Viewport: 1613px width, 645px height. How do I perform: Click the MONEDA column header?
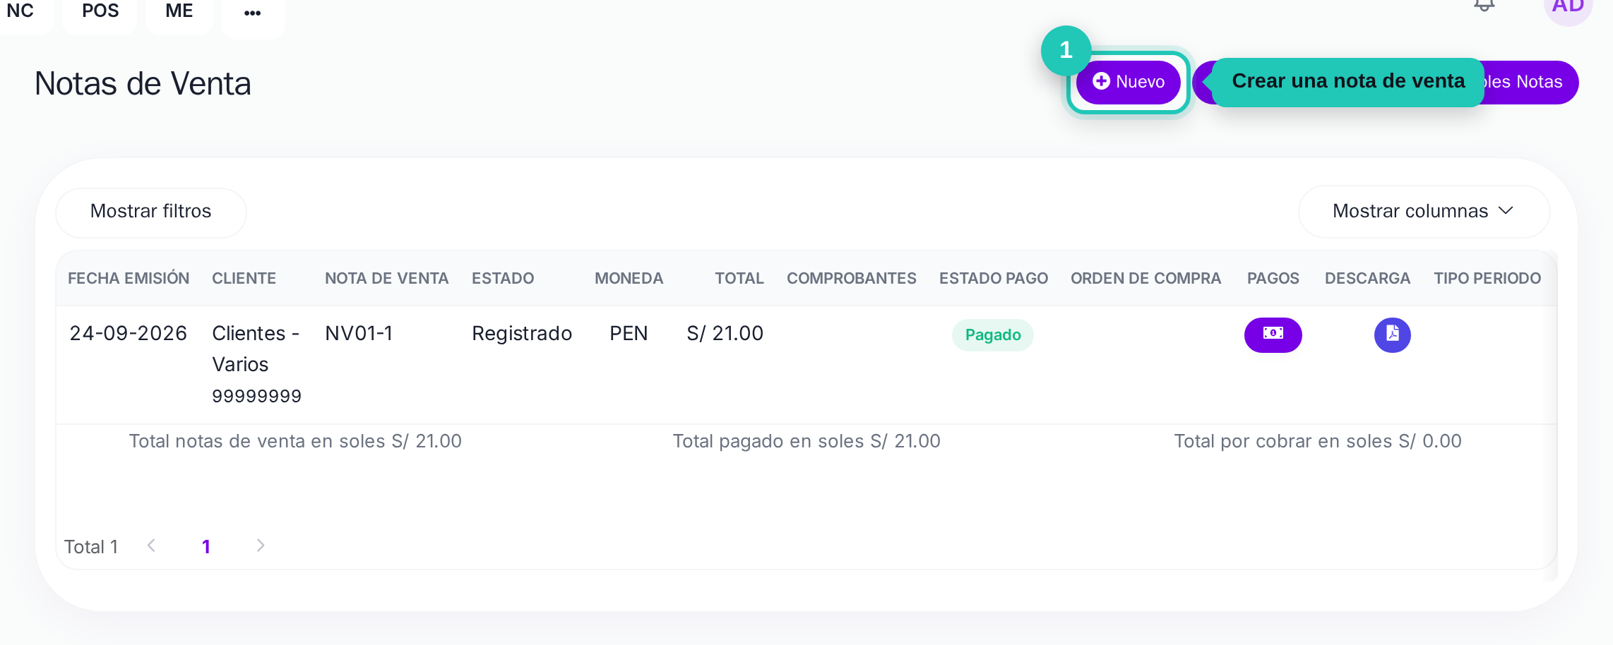(629, 279)
